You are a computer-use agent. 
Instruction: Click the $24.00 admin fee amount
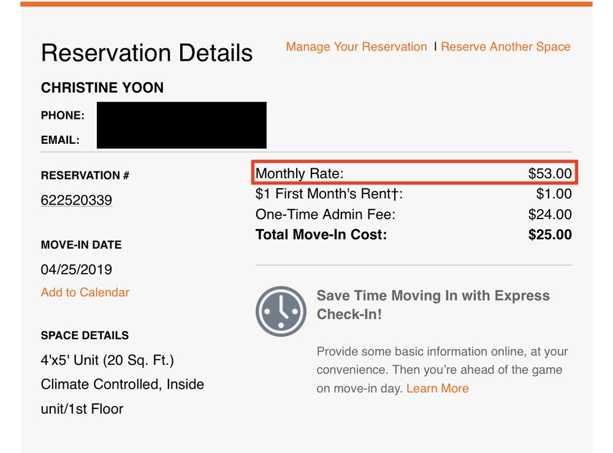tap(549, 214)
